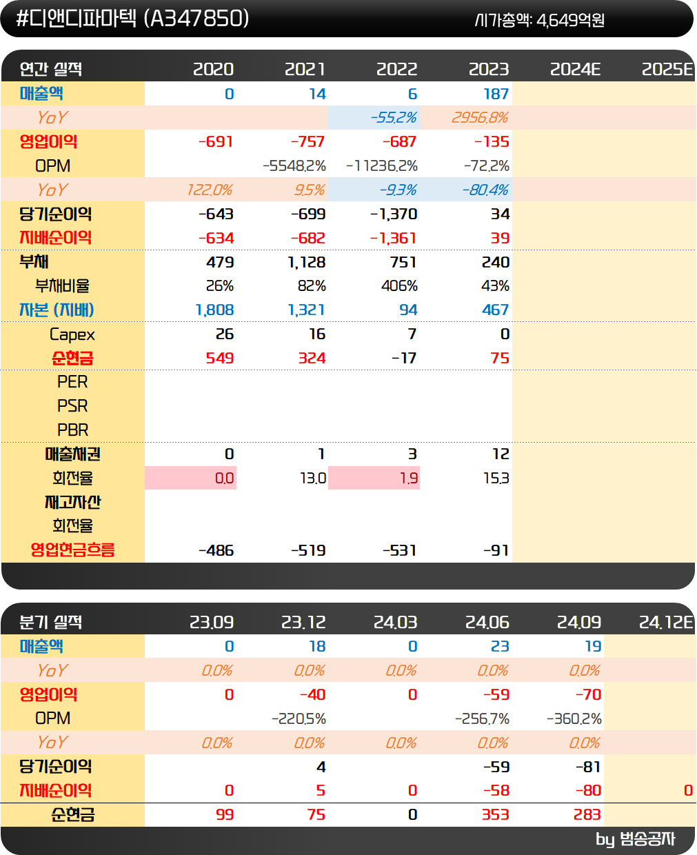The image size is (697, 855).
Task: Click the 23.12 quarter header
Action: pyautogui.click(x=303, y=622)
